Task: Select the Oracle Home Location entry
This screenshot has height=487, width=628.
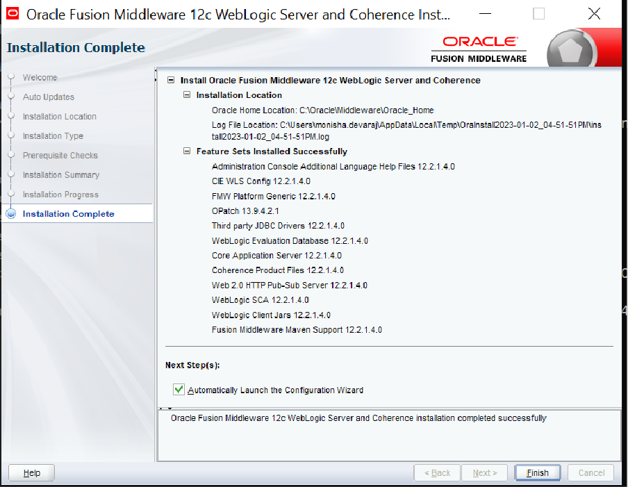Action: [322, 110]
